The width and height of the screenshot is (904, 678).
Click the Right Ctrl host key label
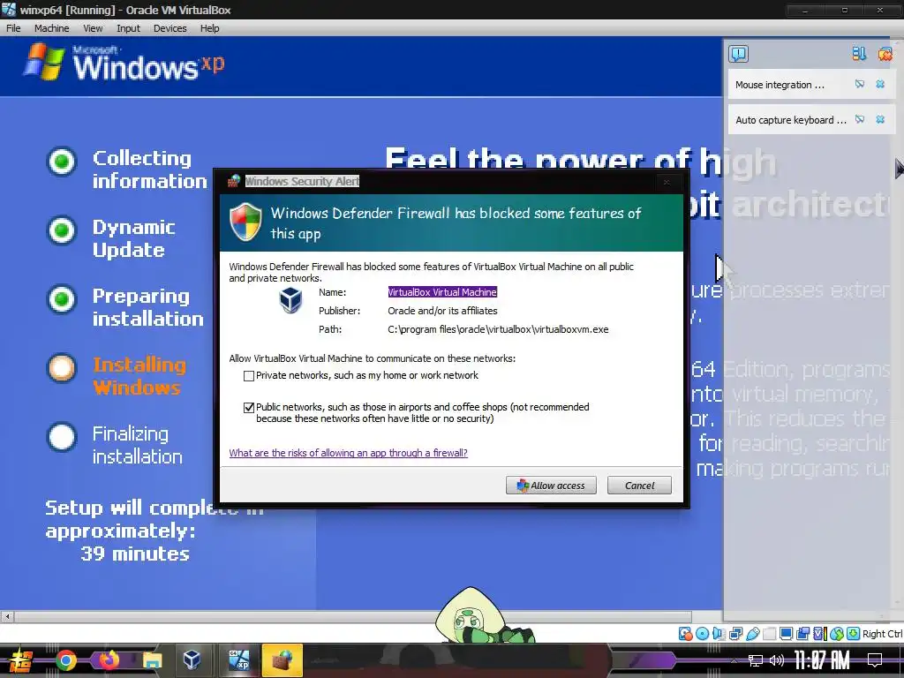pos(882,634)
